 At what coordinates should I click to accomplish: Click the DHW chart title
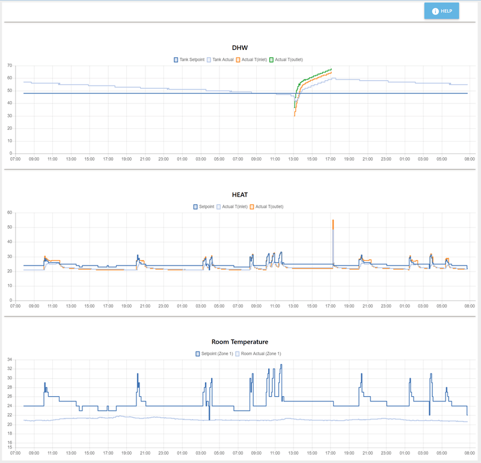coord(240,48)
